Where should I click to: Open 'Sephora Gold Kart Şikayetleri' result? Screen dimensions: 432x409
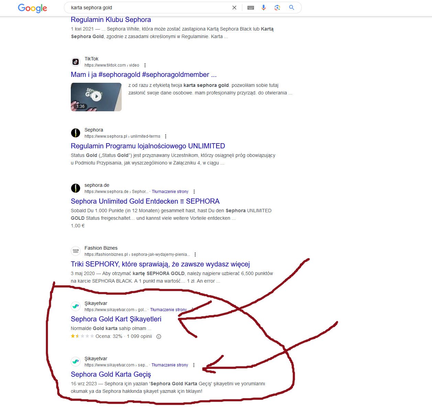tap(116, 319)
